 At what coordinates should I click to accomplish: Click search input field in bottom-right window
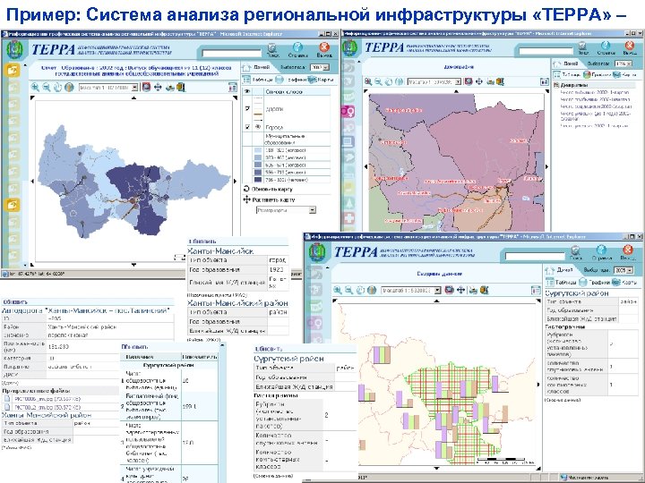point(535,257)
